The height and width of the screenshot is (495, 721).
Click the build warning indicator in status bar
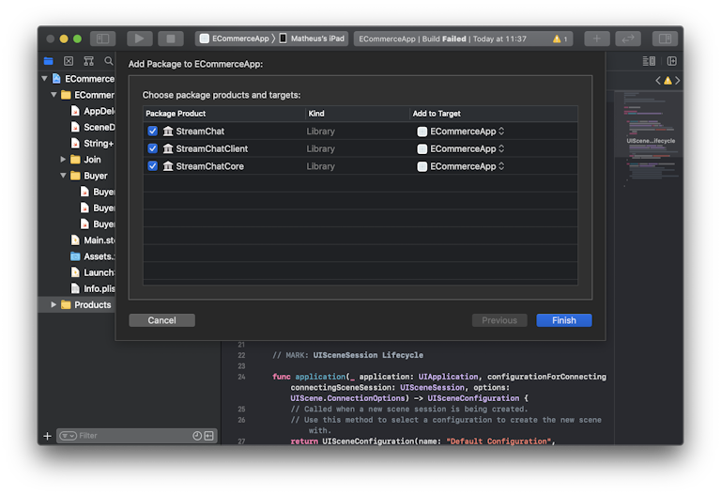click(560, 39)
